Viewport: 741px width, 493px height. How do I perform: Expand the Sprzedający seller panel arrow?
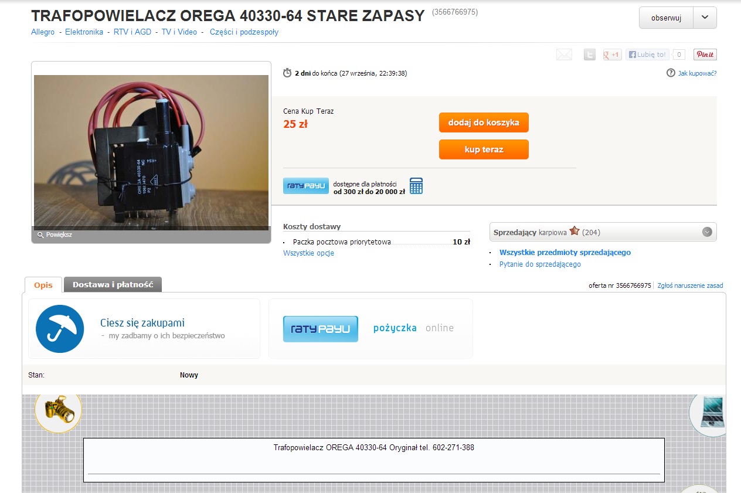[708, 232]
